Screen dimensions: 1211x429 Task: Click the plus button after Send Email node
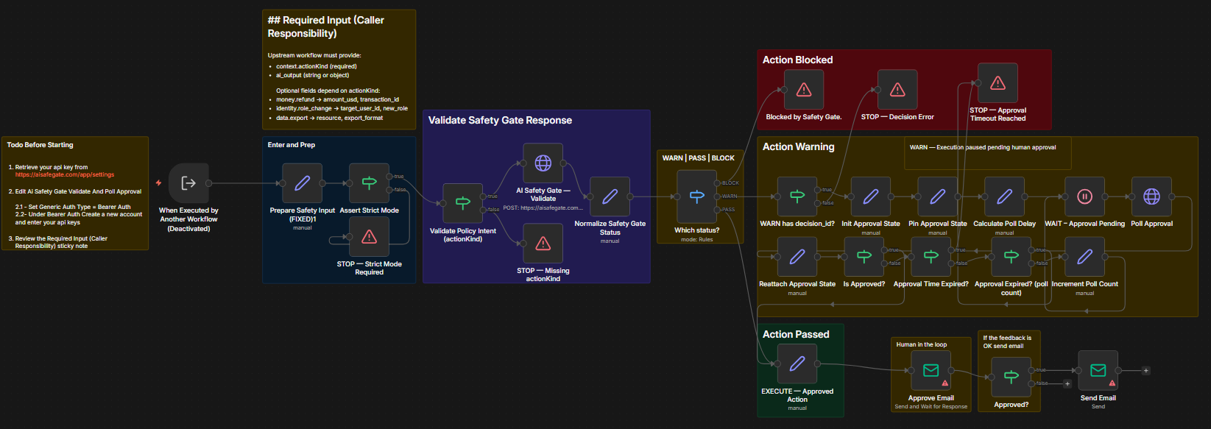coord(1145,371)
